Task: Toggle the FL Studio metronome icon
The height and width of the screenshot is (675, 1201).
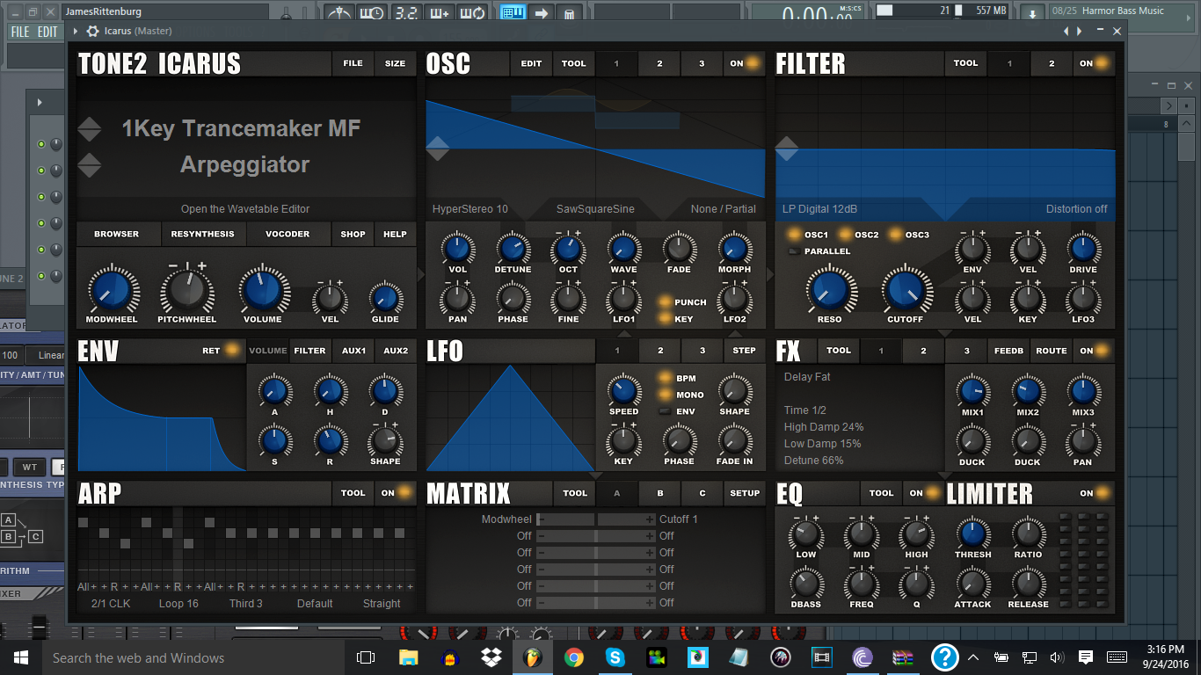Action: point(339,13)
